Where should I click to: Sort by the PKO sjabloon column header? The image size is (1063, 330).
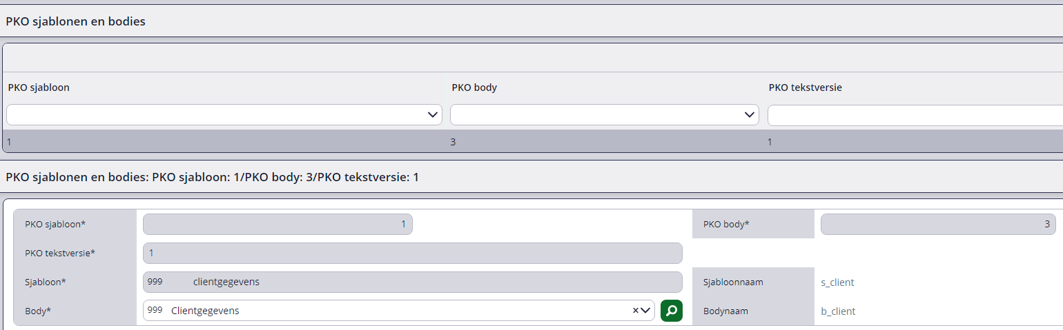39,87
